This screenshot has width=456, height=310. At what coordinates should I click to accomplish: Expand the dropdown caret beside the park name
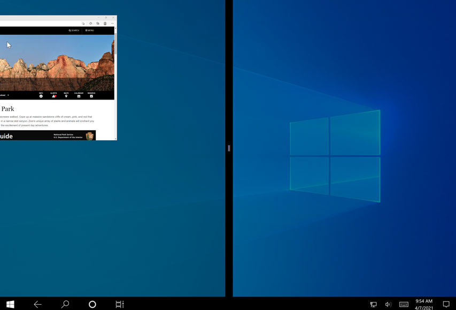pyautogui.click(x=8, y=95)
